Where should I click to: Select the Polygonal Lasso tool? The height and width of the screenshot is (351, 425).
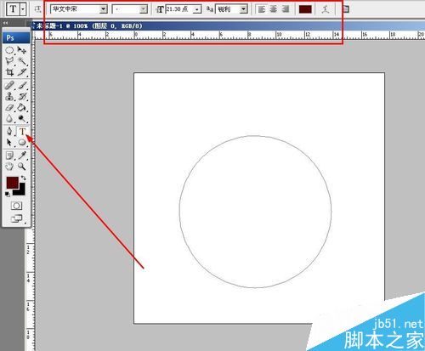9,61
